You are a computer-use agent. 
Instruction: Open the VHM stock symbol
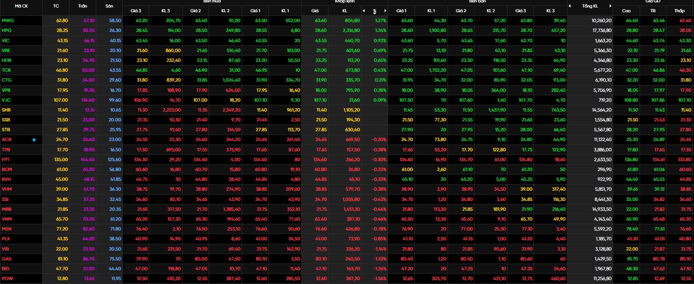7,189
